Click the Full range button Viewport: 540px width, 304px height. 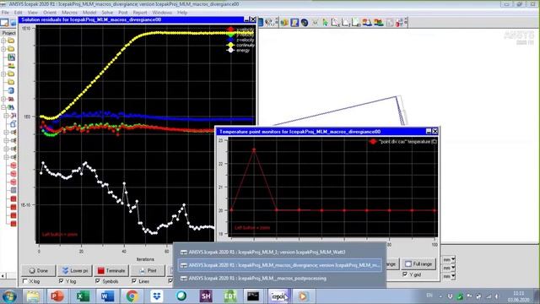[418, 263]
